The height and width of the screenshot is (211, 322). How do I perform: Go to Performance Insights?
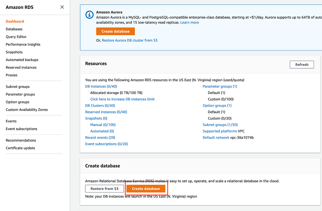[x=23, y=44]
